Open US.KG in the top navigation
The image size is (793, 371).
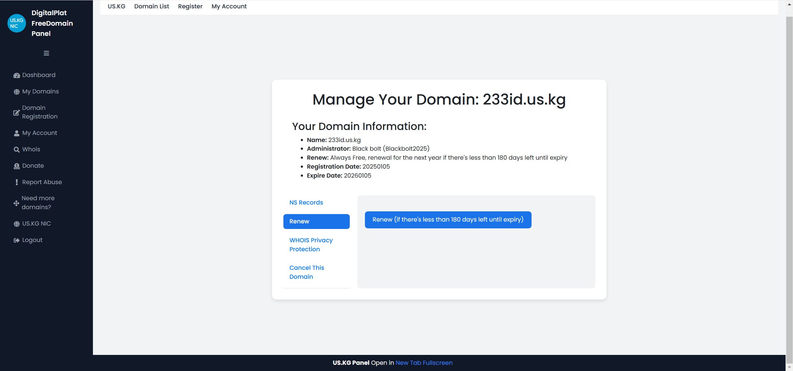pyautogui.click(x=116, y=6)
